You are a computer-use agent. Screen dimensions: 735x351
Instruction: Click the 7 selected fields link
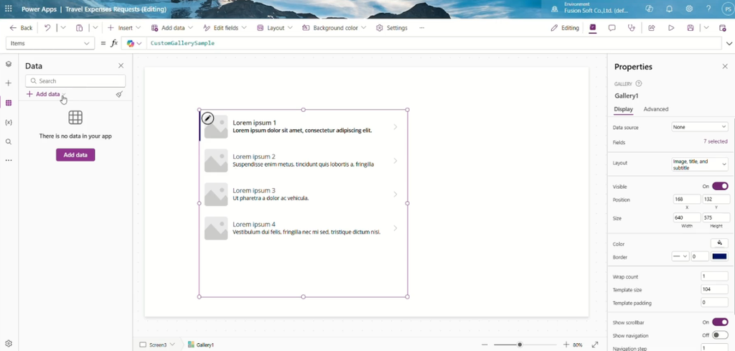[716, 141]
